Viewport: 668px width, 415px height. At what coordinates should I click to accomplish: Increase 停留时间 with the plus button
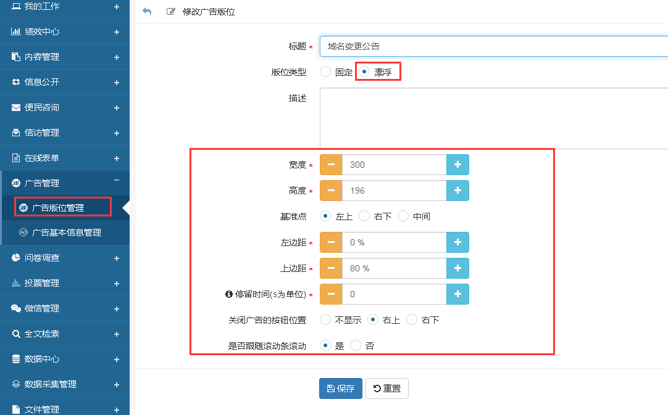(x=457, y=294)
